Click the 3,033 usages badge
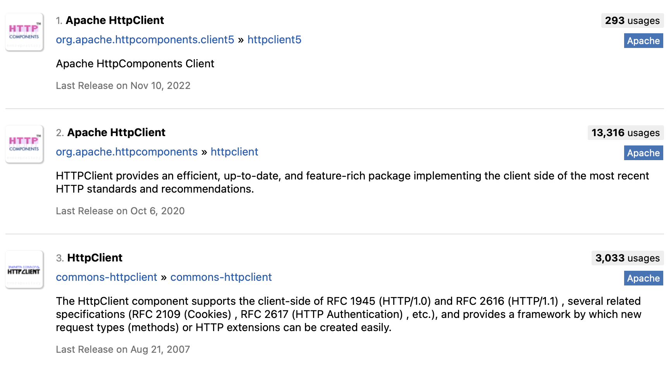Image resolution: width=671 pixels, height=369 pixels. [x=627, y=258]
